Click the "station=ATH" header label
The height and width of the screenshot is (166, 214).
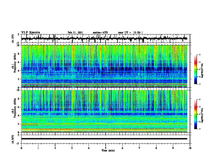100,33
